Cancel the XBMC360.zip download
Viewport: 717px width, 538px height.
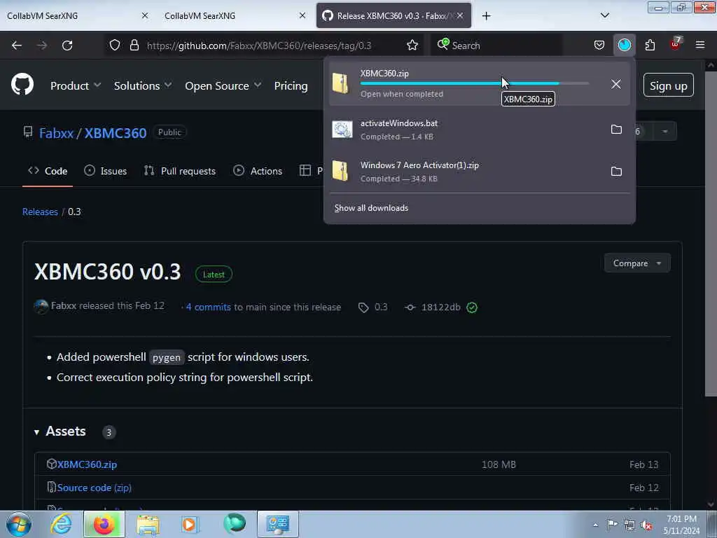pyautogui.click(x=616, y=84)
